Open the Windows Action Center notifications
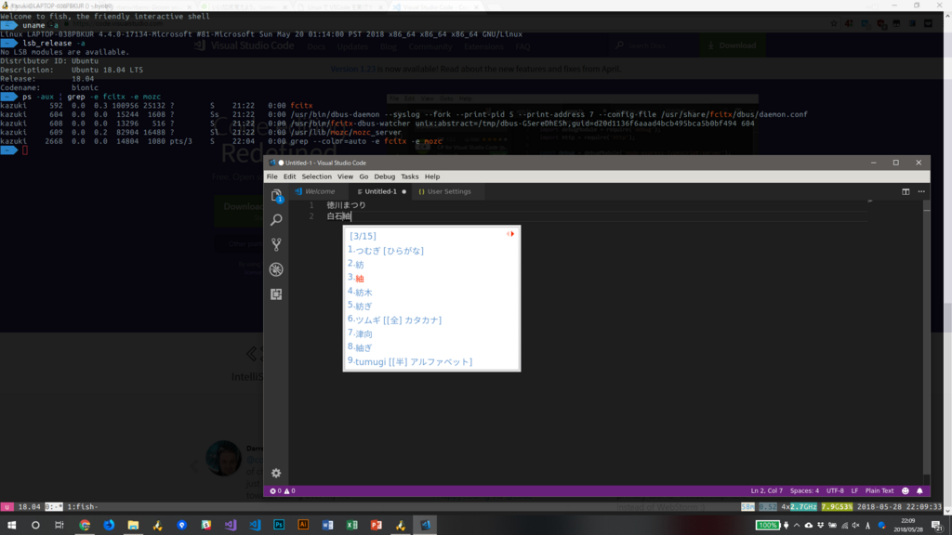 click(937, 526)
